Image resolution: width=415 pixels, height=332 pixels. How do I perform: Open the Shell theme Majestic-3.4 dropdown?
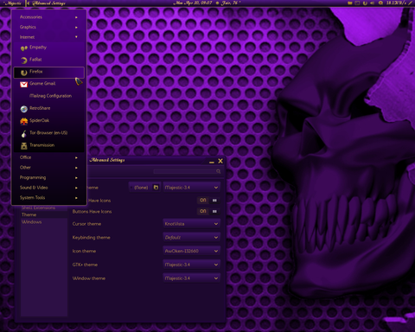[192, 188]
